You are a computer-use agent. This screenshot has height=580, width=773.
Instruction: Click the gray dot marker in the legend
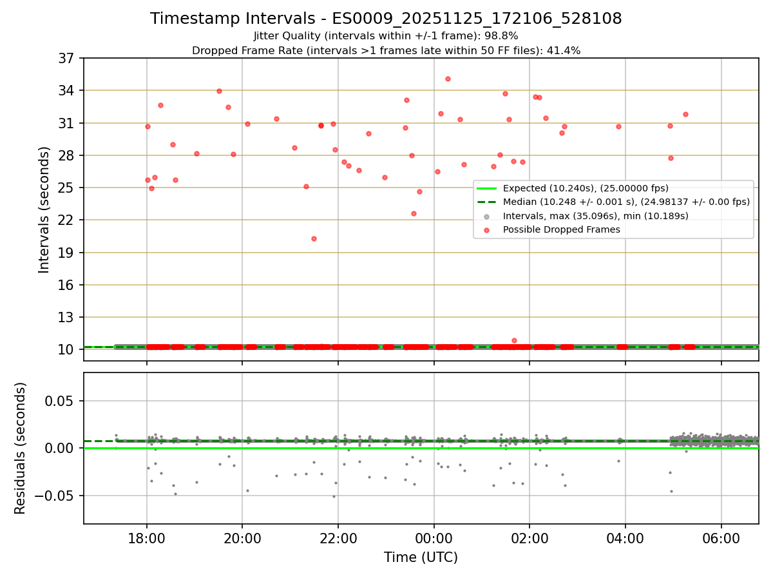click(x=486, y=217)
